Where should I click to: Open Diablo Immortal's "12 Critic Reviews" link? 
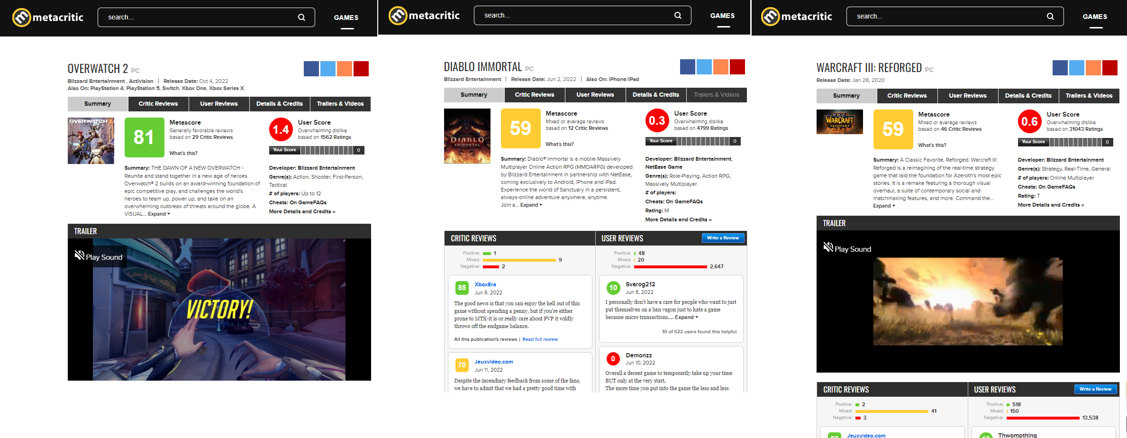tap(588, 128)
